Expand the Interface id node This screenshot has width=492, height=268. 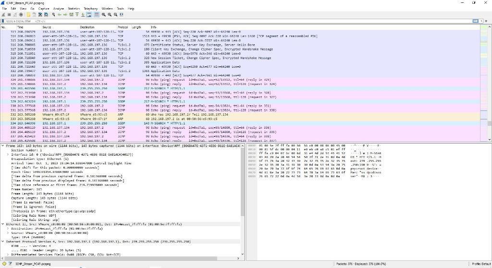(8, 154)
